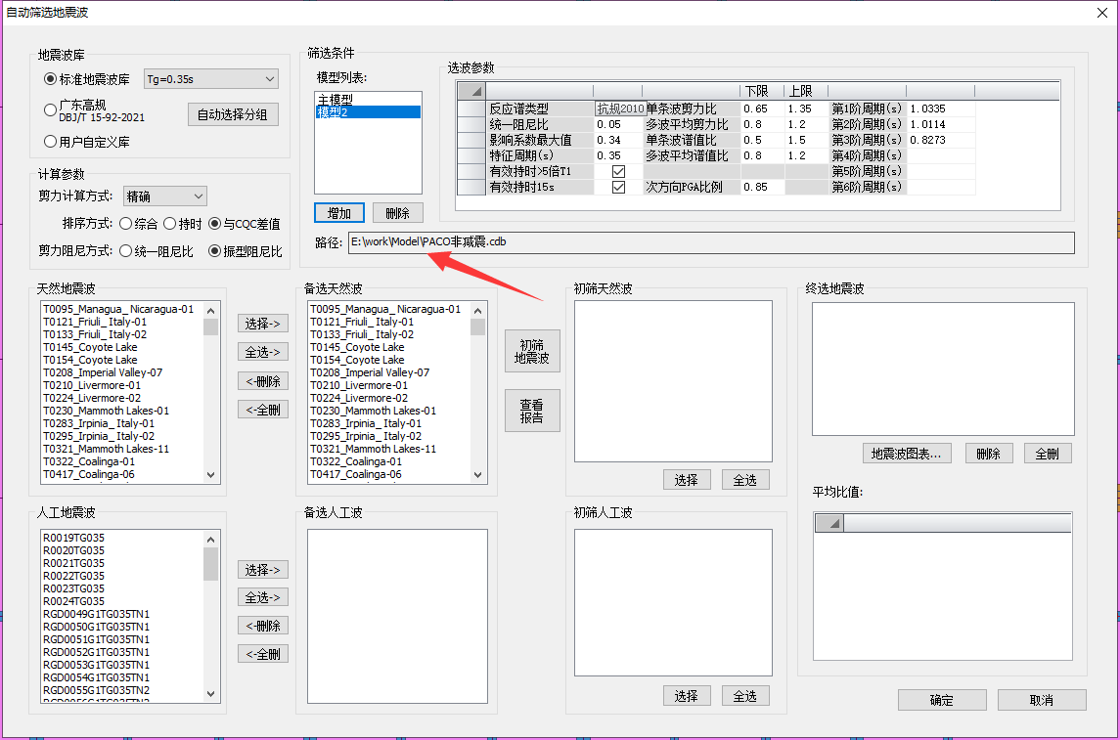Click the 路径 file path field
1120x740 pixels.
(711, 242)
